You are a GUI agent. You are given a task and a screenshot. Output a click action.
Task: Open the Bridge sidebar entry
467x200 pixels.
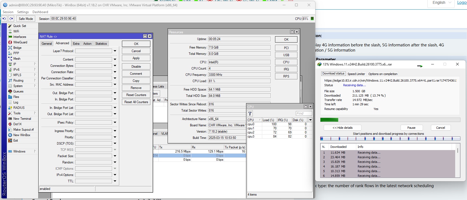pos(17,48)
